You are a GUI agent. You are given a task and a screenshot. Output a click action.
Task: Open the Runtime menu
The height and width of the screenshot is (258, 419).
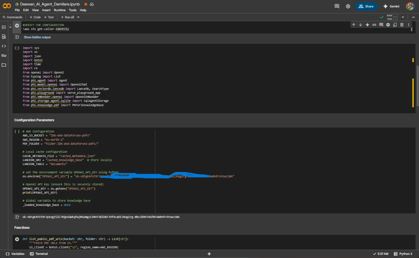coord(60,10)
